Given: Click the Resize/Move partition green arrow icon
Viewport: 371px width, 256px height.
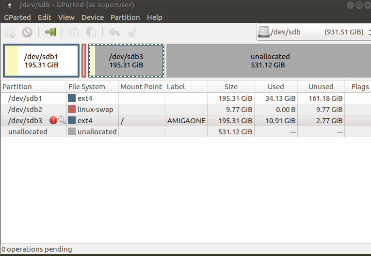Looking at the screenshot, I should click(50, 32).
